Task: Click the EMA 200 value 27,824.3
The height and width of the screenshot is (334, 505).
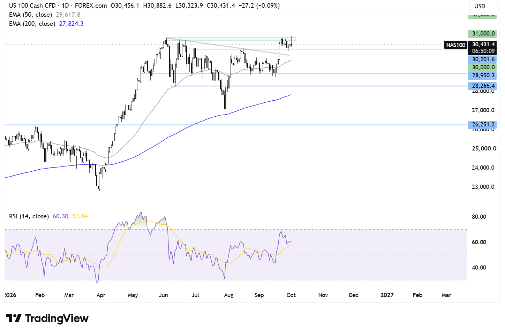Action: coord(71,24)
